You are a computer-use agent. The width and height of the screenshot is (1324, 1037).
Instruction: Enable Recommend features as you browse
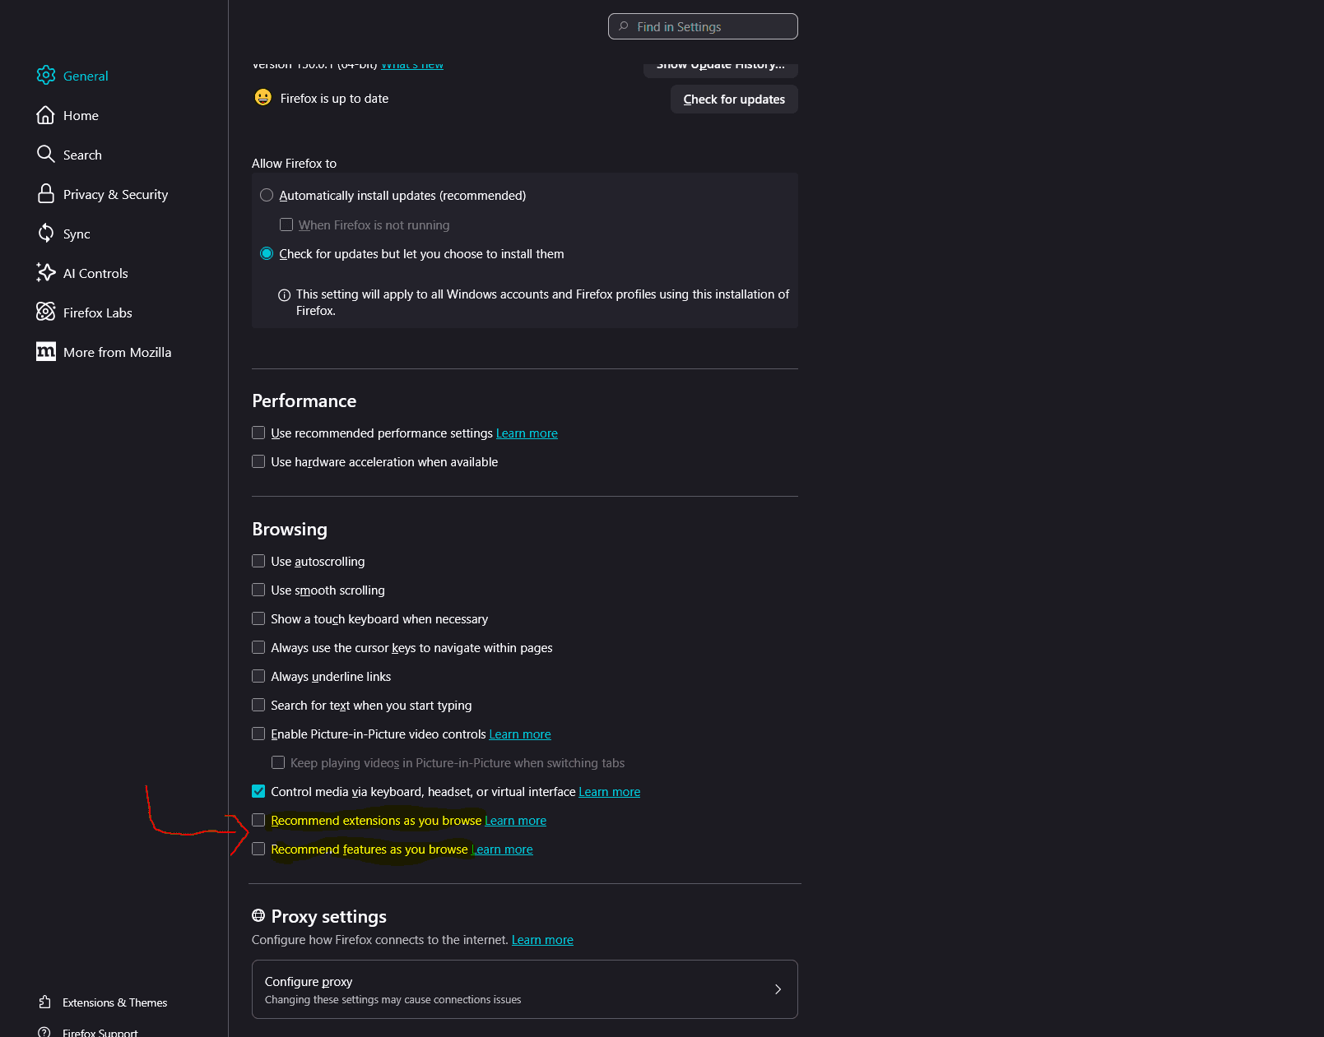pos(258,849)
